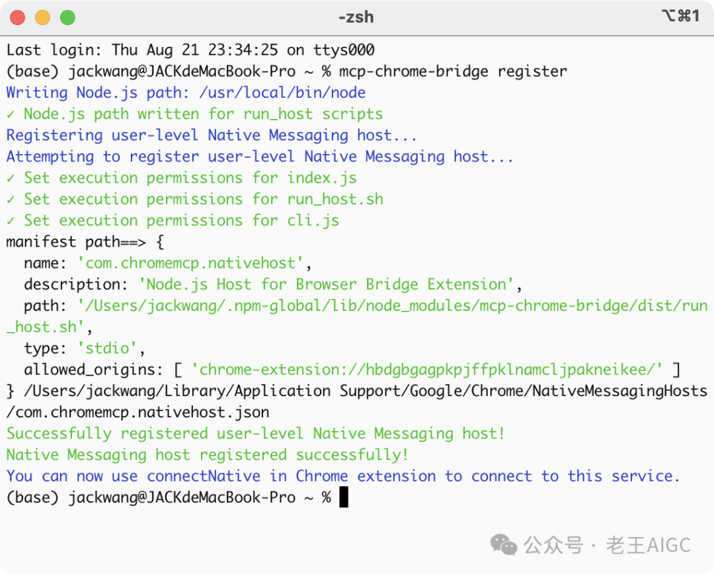Click 'Native Messaging host registered successfully!' line
Screen dimensions: 714x574
pos(207,455)
